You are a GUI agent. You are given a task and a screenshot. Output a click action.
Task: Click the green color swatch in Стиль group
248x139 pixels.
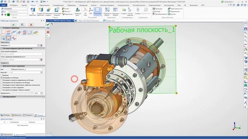pos(9,15)
